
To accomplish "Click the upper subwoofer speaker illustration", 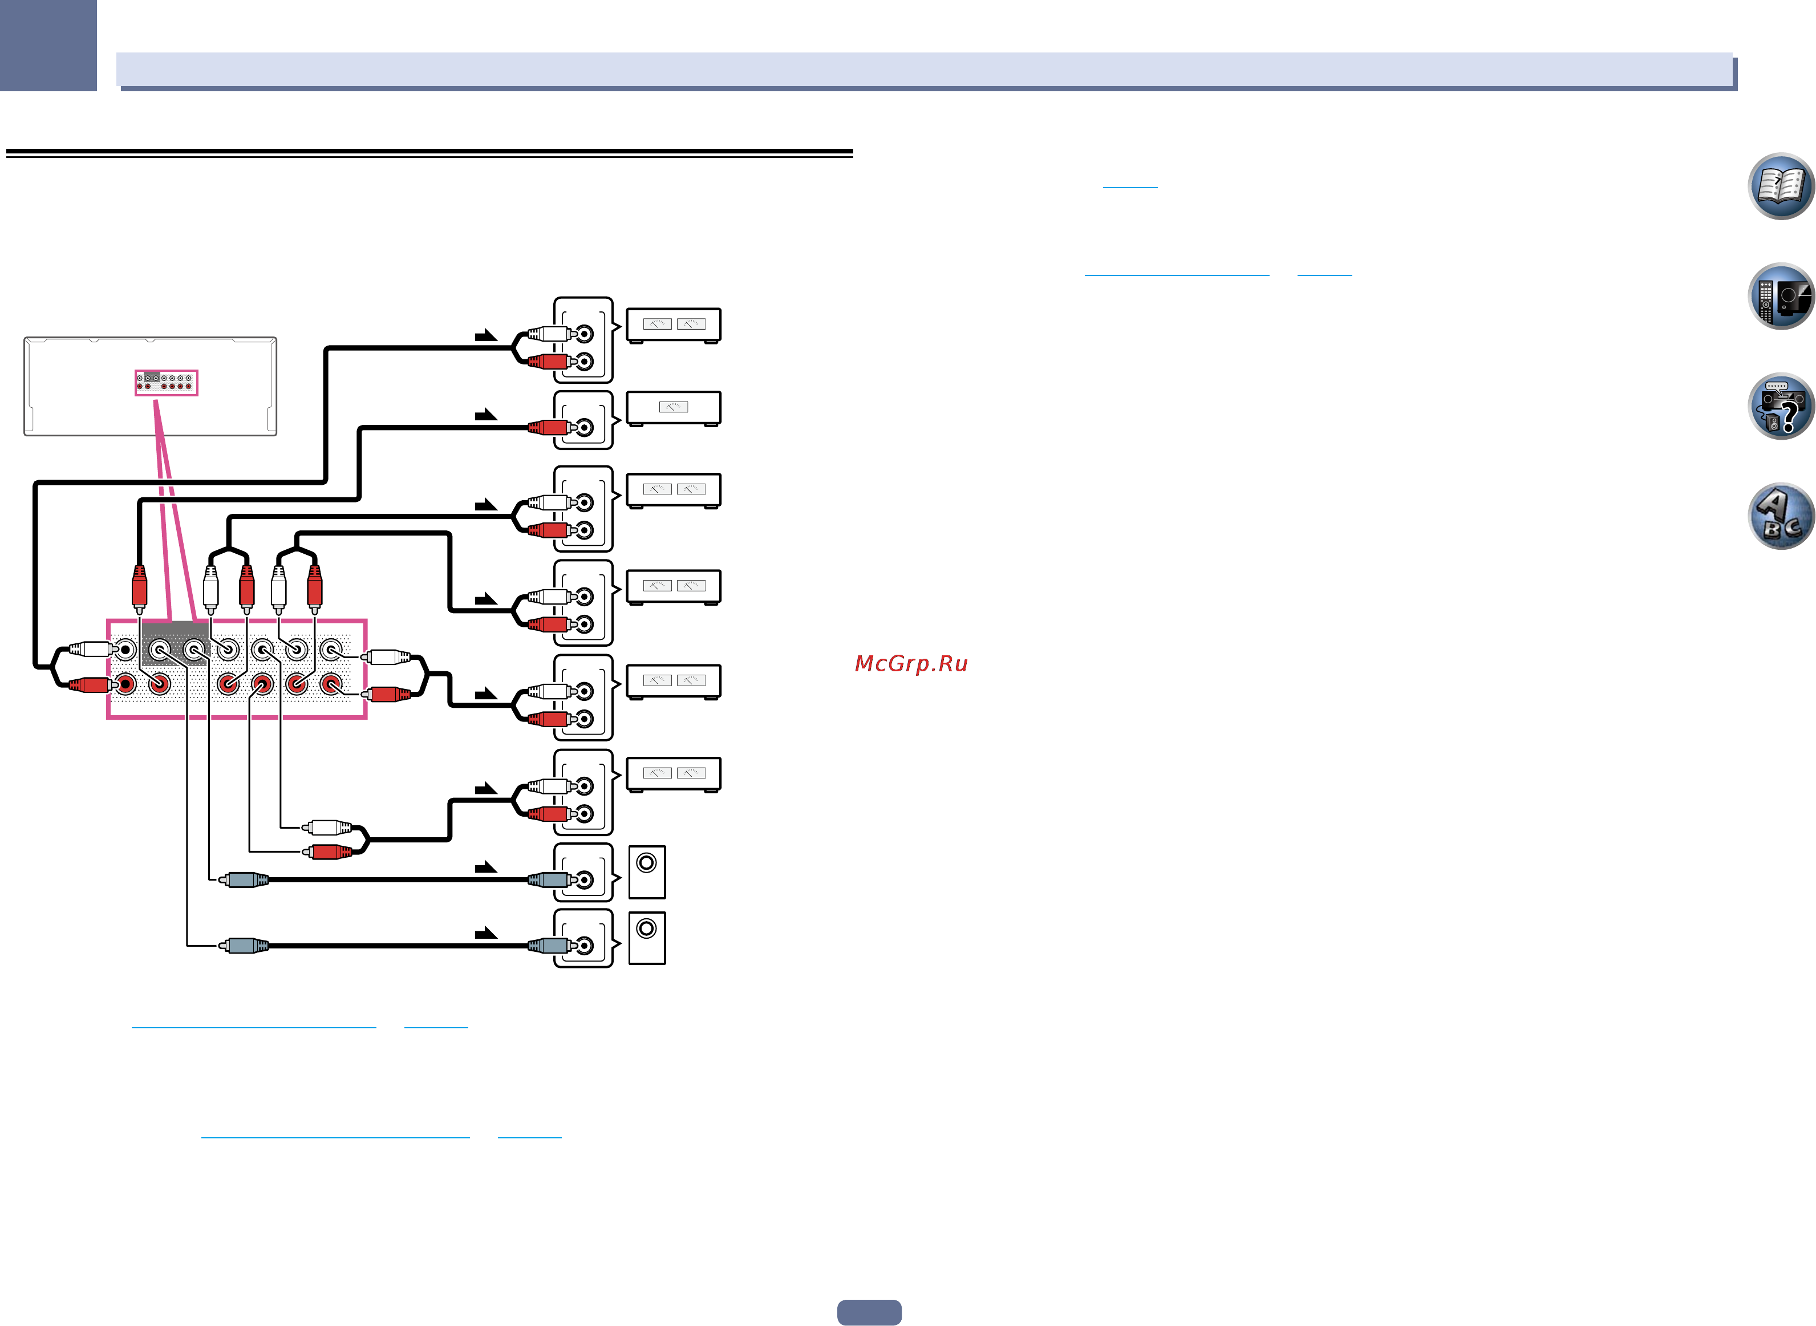I will coord(647,871).
